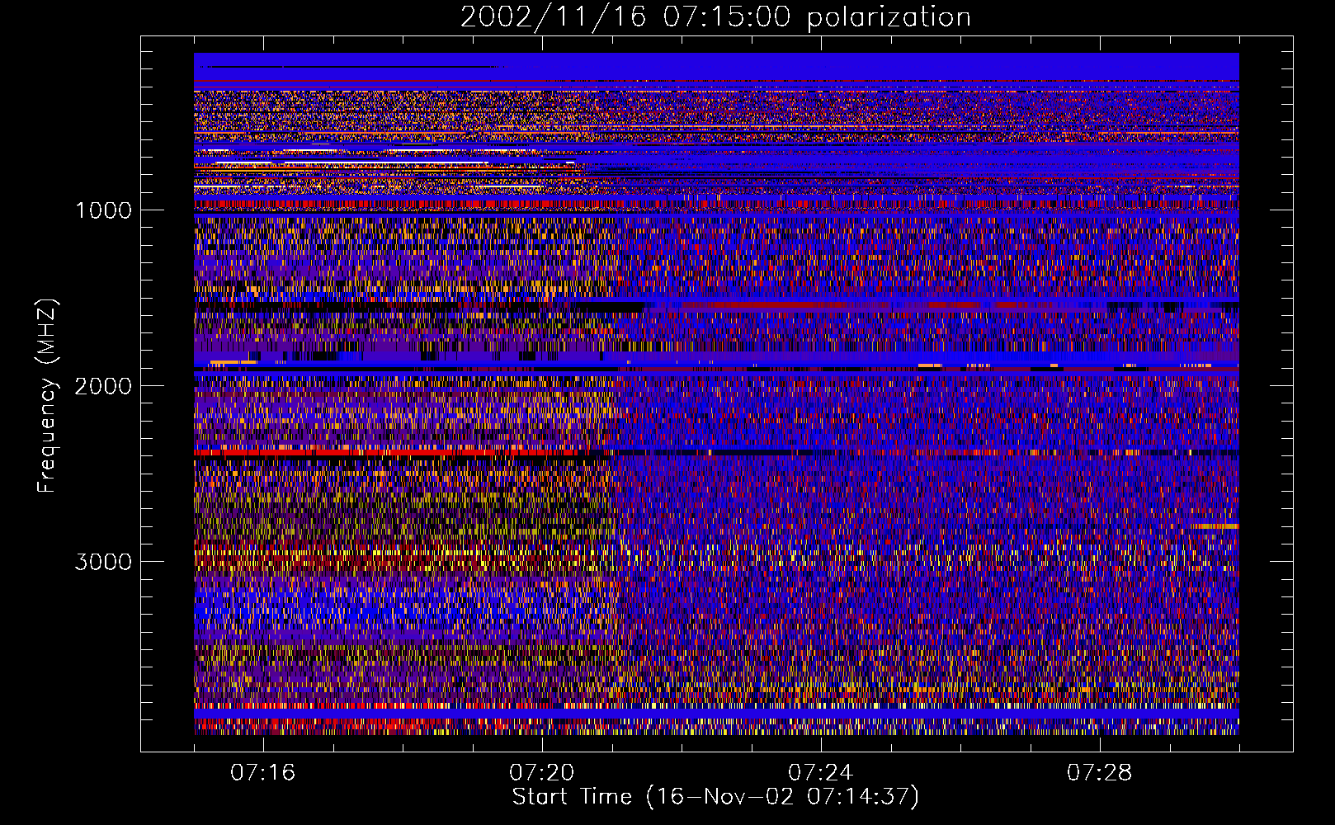
Task: Click the 'Frequency (MHZ)' axis title
Action: (x=48, y=395)
